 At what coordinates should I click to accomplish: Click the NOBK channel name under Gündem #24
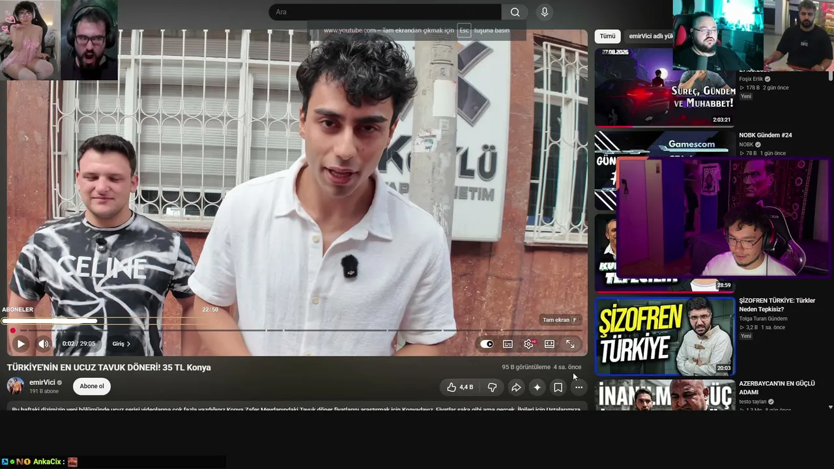point(746,145)
